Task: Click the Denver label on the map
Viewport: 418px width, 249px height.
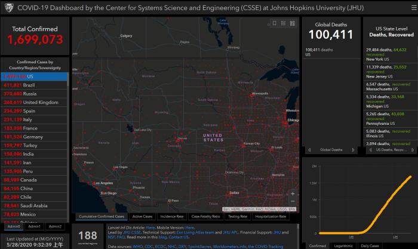Action: click(182, 139)
